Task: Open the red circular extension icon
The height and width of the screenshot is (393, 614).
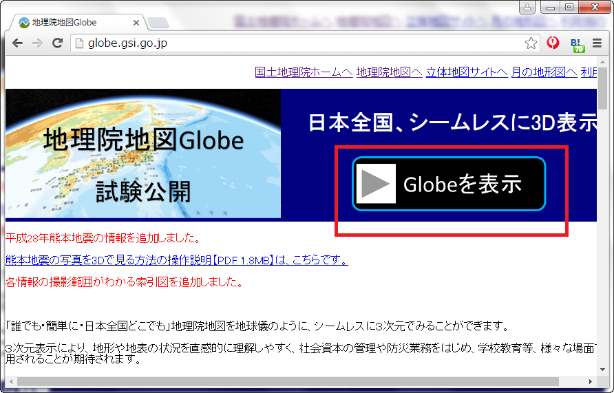Action: (x=553, y=42)
